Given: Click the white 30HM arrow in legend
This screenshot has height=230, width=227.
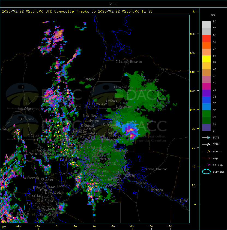Looking at the screenshot, I should [206, 145].
